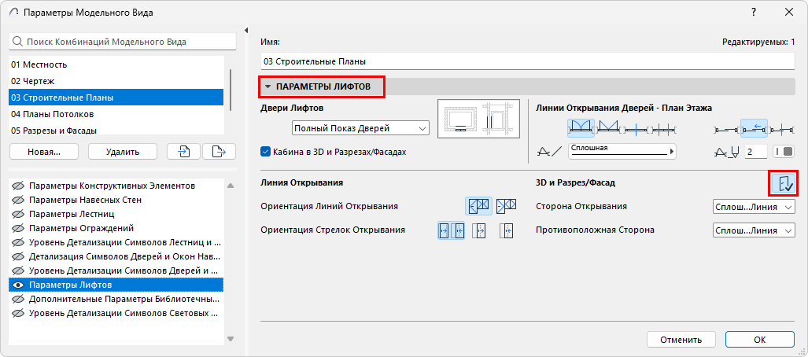Viewport: 808px width, 357px height.
Task: Choose first opening line orientation icon
Action: (478, 206)
